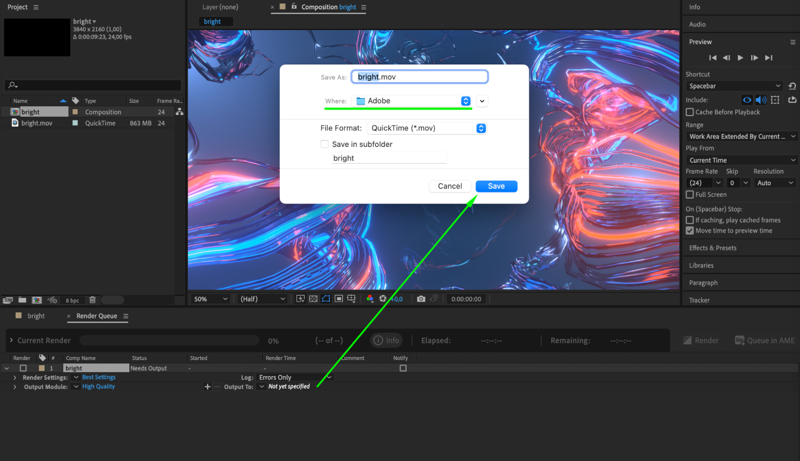Collapse the bright render queue item
The image size is (800, 461).
coord(7,368)
